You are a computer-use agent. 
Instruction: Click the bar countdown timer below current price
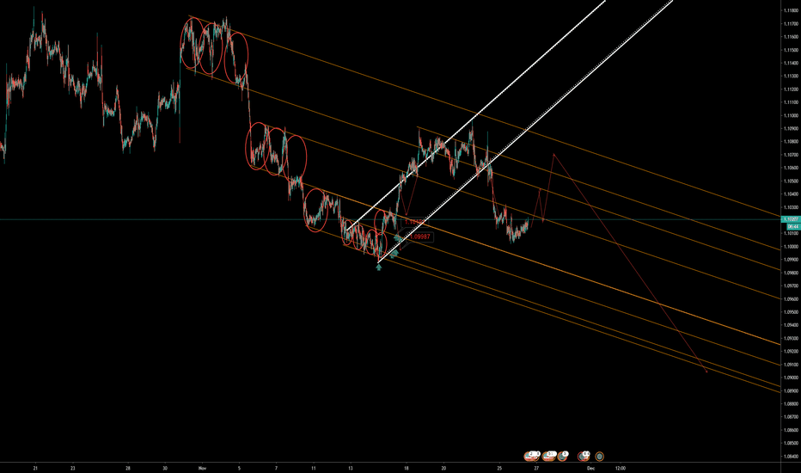[x=789, y=227]
